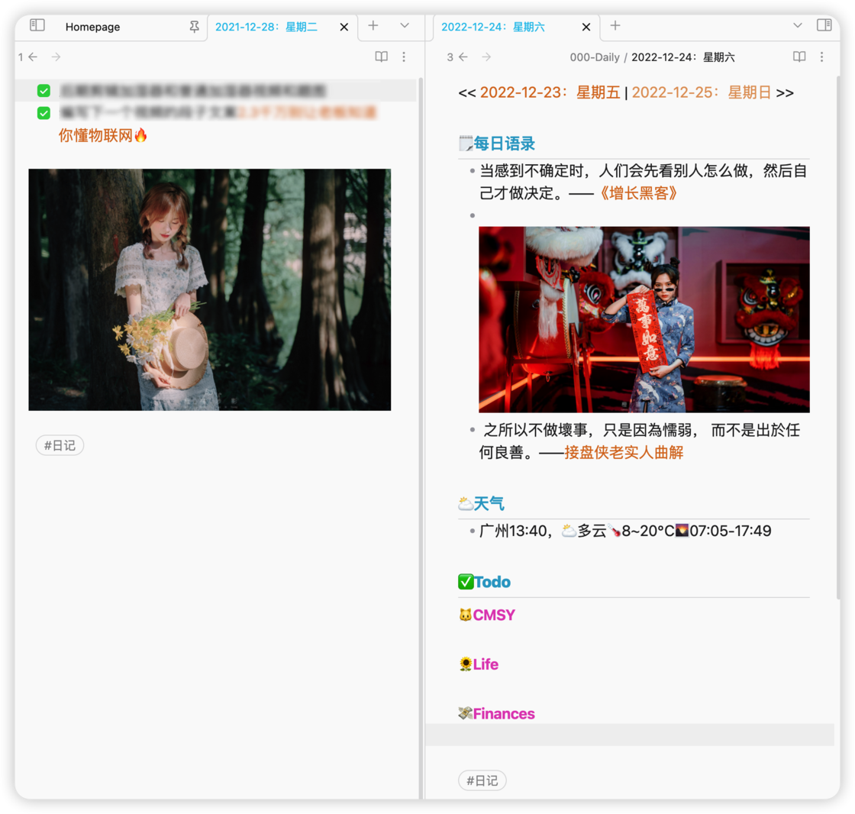Open the right pane tab list dropdown
The image size is (855, 814).
click(799, 26)
